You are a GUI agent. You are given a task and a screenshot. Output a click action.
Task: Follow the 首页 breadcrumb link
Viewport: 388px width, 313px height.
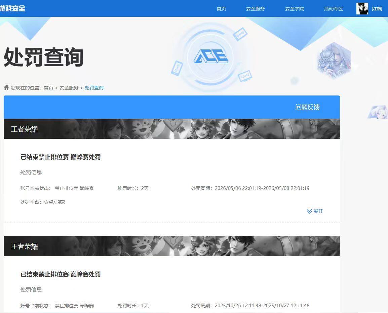coord(48,88)
